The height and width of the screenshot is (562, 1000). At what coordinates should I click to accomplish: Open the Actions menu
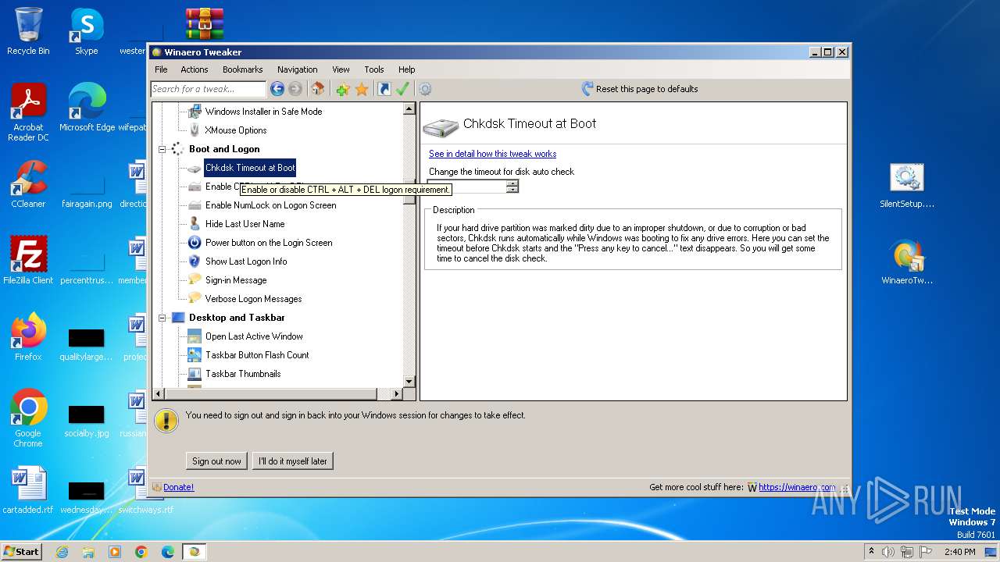tap(195, 69)
